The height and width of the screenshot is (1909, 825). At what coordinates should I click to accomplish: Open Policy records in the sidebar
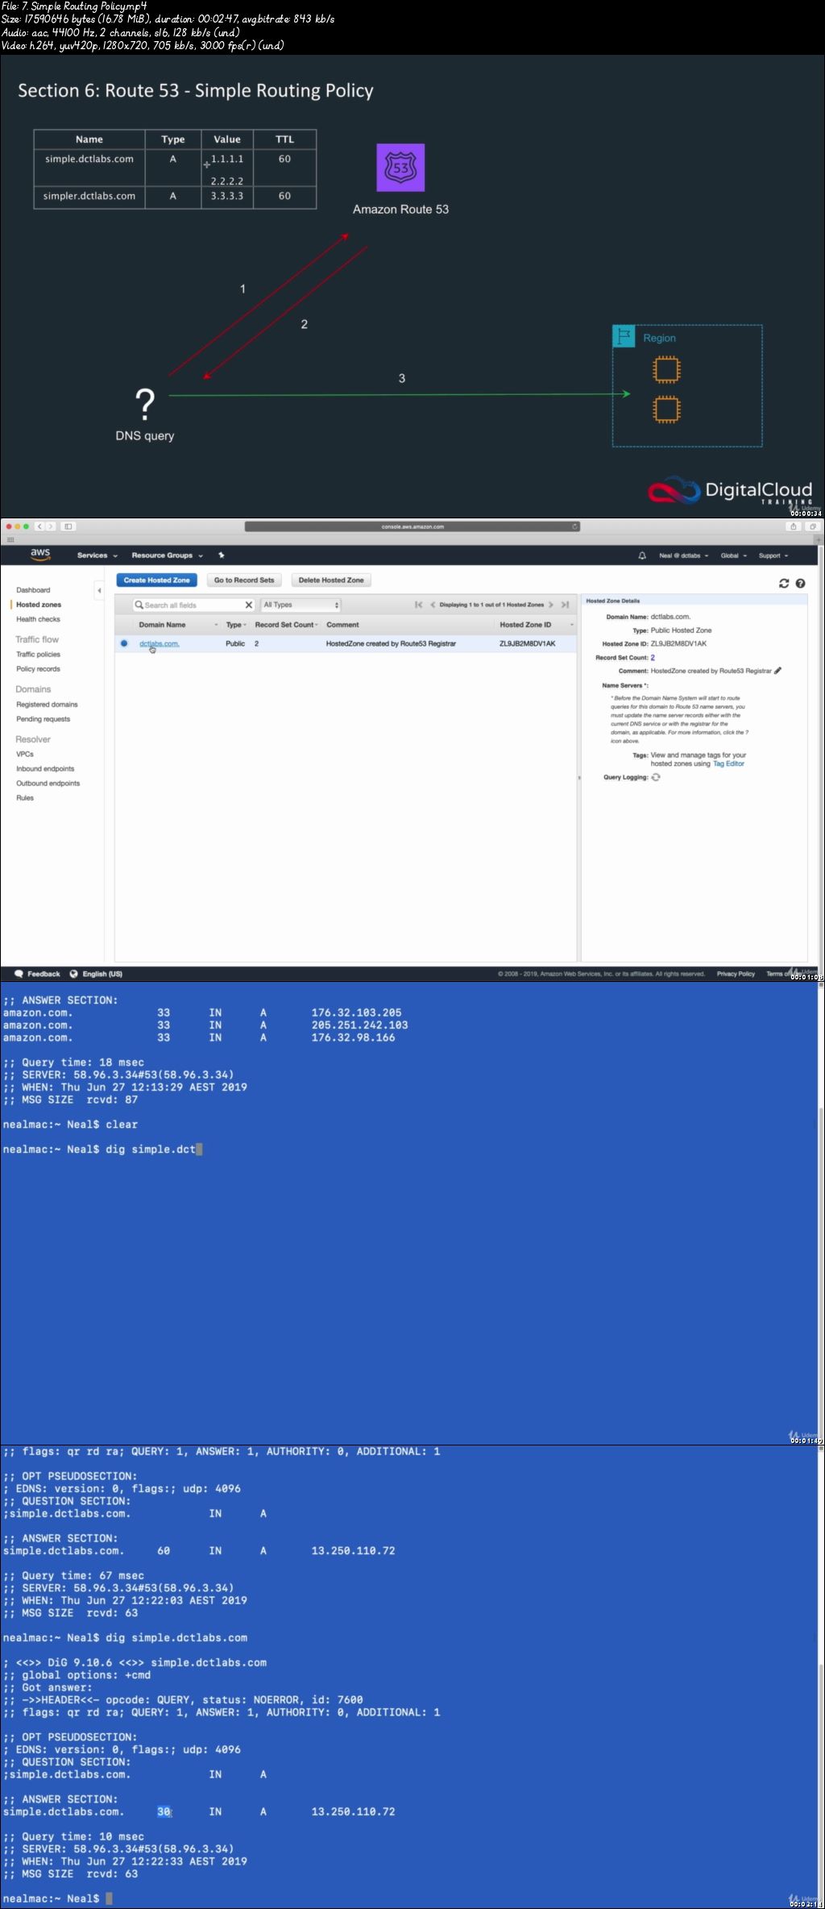coord(38,669)
